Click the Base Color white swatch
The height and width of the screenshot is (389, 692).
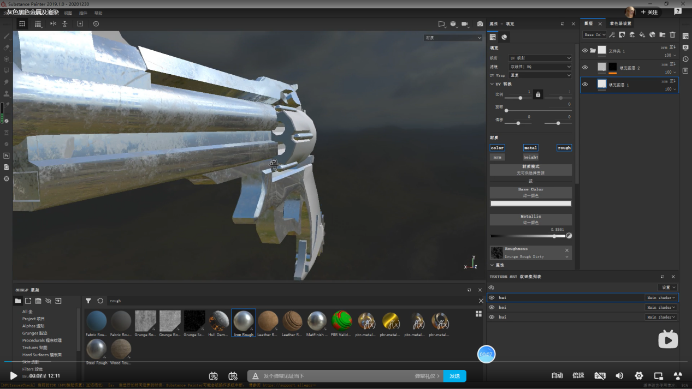coord(530,204)
